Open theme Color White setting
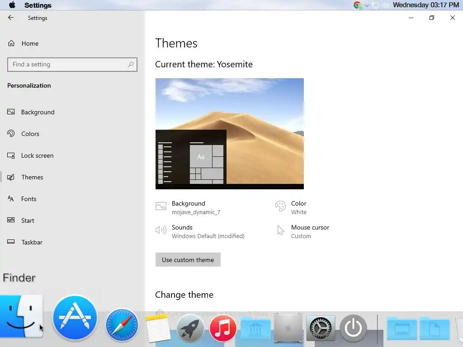This screenshot has height=347, width=463. click(x=291, y=208)
